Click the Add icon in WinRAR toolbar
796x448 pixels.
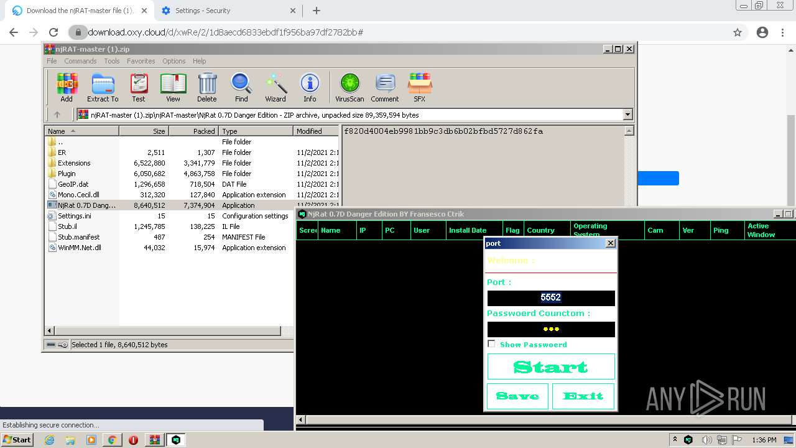click(x=67, y=87)
